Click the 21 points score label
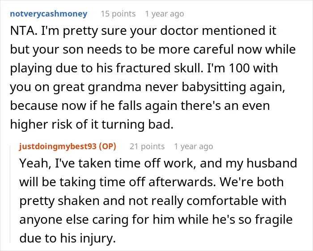The width and height of the screenshot is (313, 251). tap(147, 146)
